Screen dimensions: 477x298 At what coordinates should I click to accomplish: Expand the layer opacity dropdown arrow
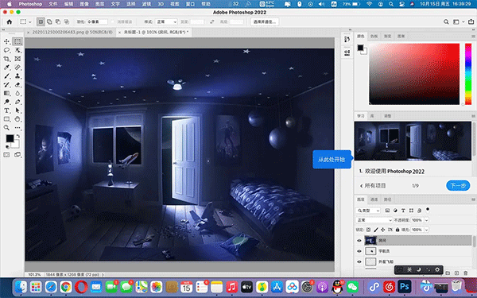[x=426, y=220]
